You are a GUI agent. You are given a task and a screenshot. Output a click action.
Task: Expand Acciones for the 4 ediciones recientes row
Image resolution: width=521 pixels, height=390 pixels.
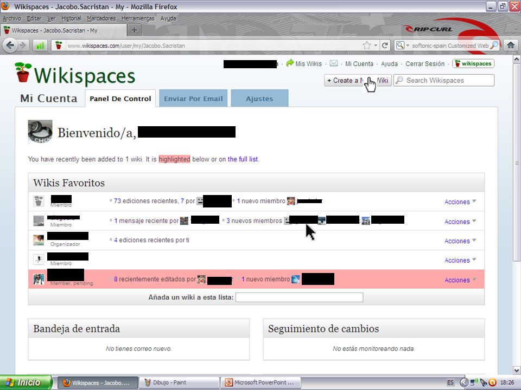click(460, 240)
